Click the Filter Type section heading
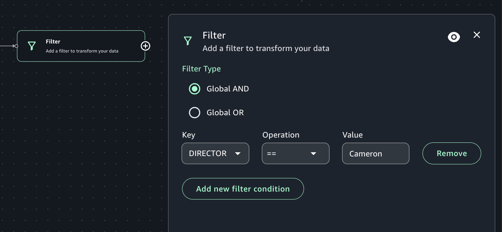Viewport: 502px width, 232px height. coord(201,69)
